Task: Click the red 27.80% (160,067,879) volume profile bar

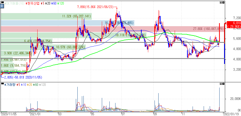Action: (x=113, y=29)
